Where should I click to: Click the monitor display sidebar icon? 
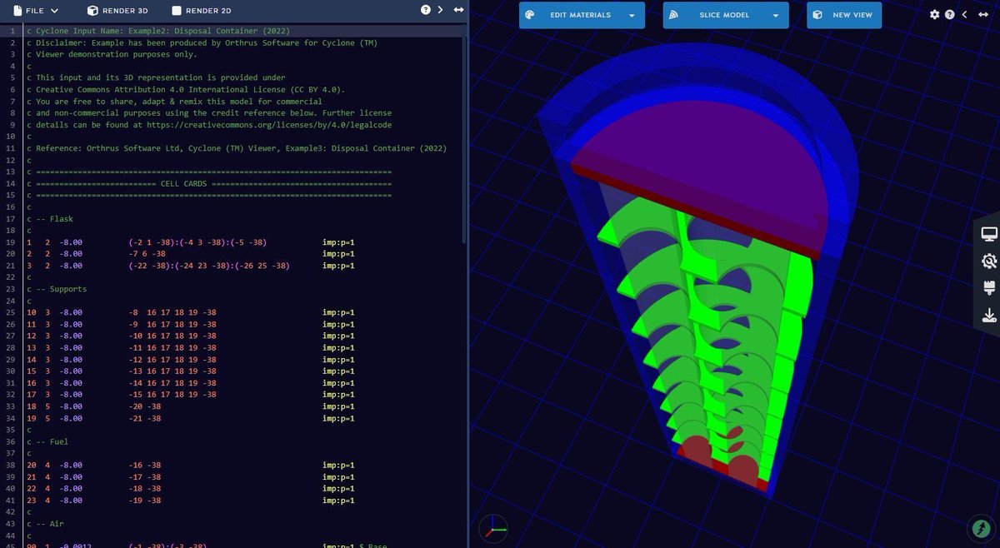(x=989, y=234)
